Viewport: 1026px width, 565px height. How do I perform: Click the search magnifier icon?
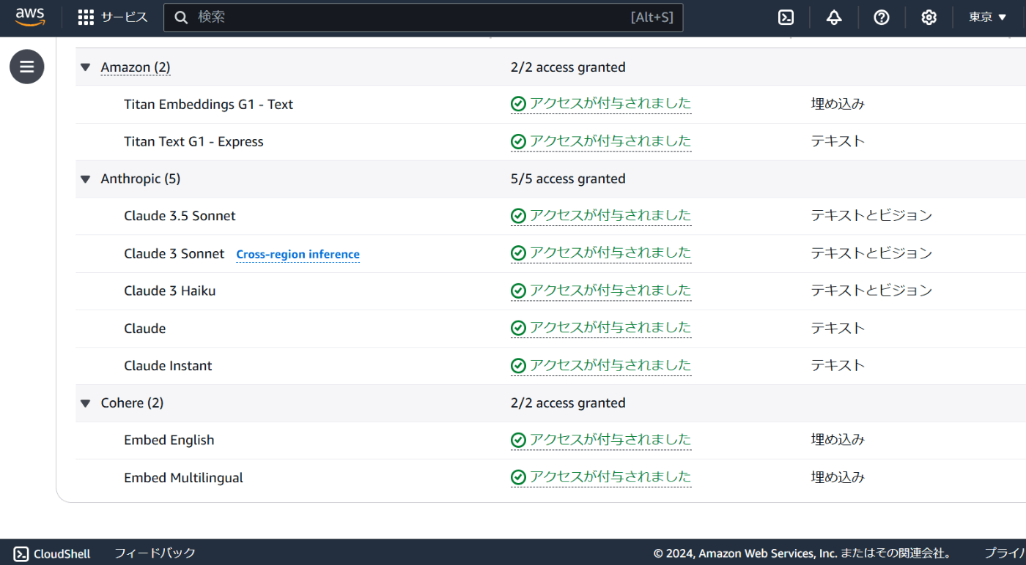pyautogui.click(x=181, y=18)
